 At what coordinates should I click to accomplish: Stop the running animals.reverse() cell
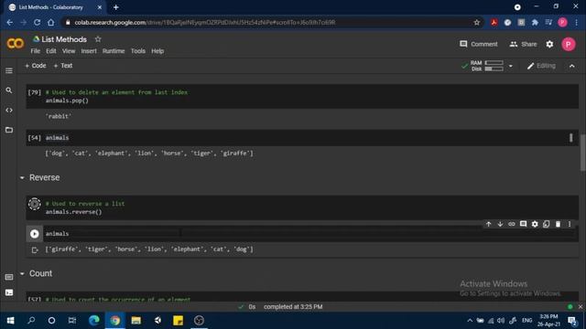coord(35,204)
